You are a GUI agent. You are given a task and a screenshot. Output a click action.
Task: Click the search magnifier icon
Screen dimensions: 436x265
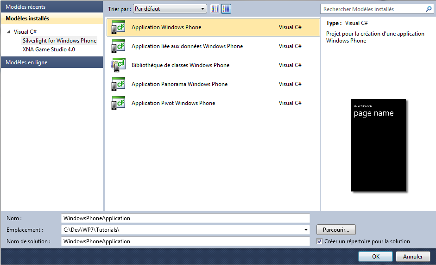(x=429, y=9)
